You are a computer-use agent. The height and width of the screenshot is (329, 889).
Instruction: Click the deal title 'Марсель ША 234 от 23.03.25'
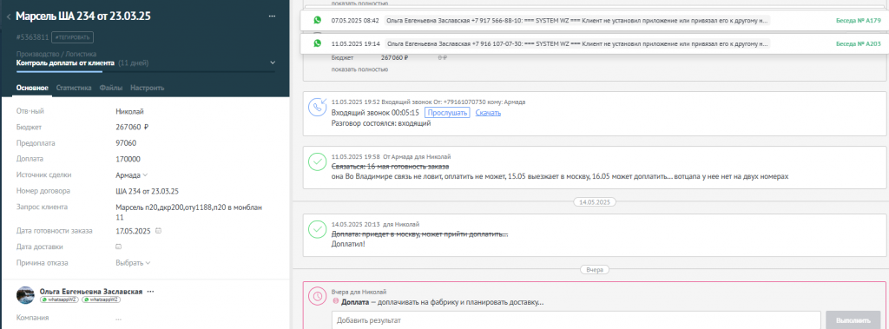[83, 16]
